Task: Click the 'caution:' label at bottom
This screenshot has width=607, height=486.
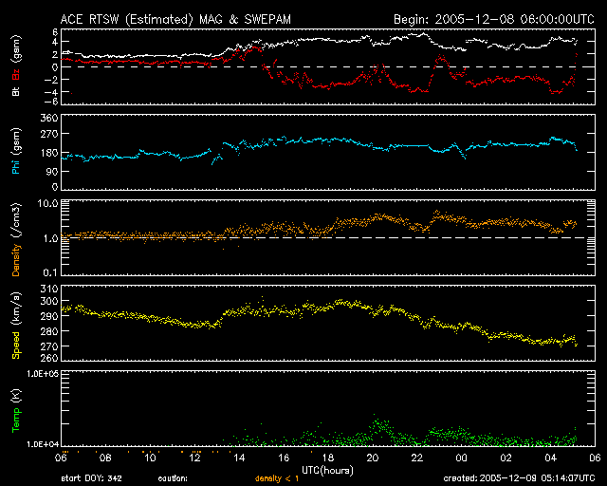Action: 173,478
